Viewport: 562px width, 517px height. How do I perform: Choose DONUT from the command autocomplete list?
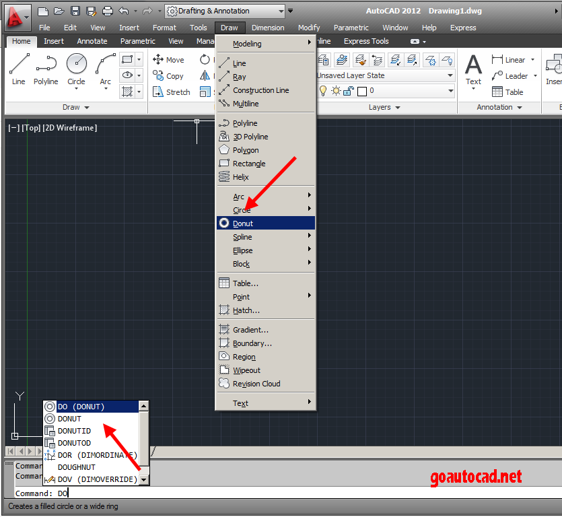point(70,419)
